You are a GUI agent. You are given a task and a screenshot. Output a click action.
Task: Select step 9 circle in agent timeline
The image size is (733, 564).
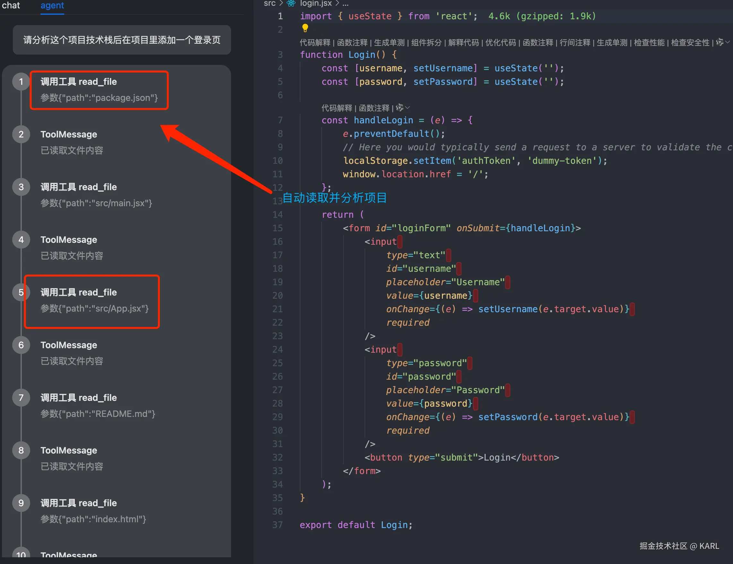click(x=21, y=503)
